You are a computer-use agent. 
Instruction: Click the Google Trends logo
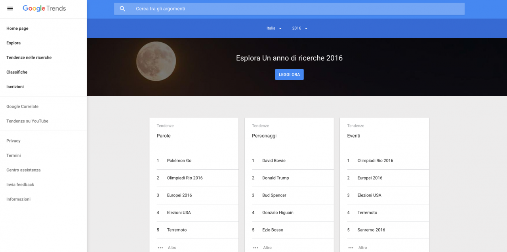click(44, 8)
